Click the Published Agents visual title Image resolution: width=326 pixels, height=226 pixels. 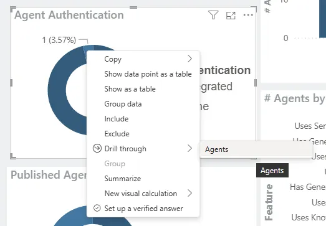tap(49, 175)
